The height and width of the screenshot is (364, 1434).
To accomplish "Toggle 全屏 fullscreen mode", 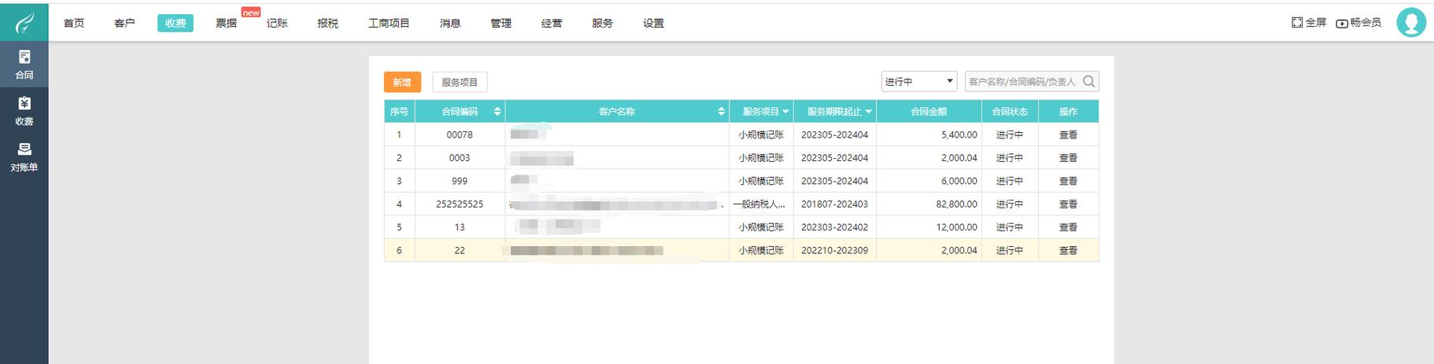I will click(1309, 23).
